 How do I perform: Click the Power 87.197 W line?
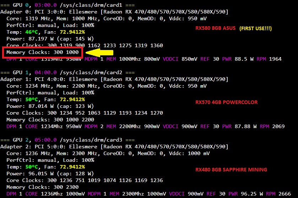coord(50,39)
